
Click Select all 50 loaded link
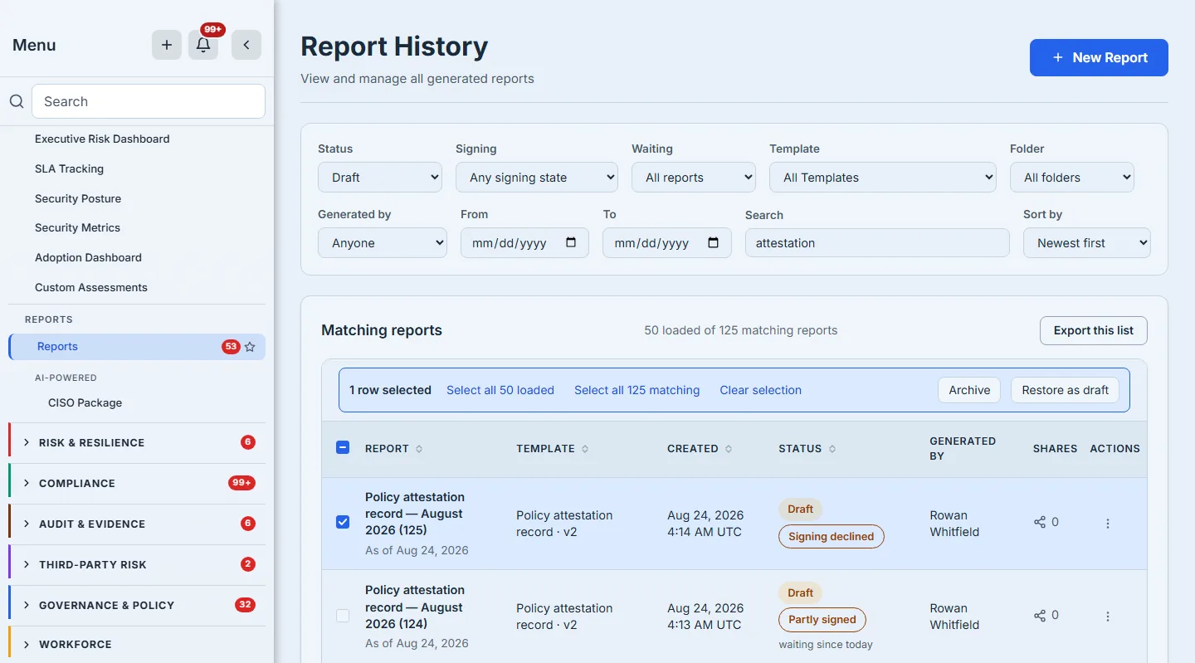500,390
